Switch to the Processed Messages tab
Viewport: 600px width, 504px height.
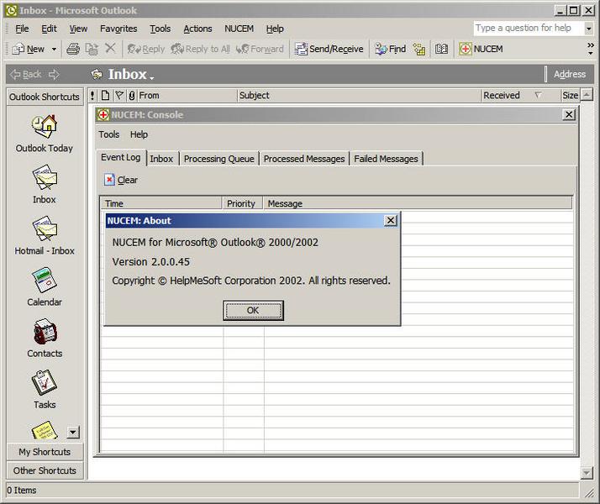tap(304, 159)
